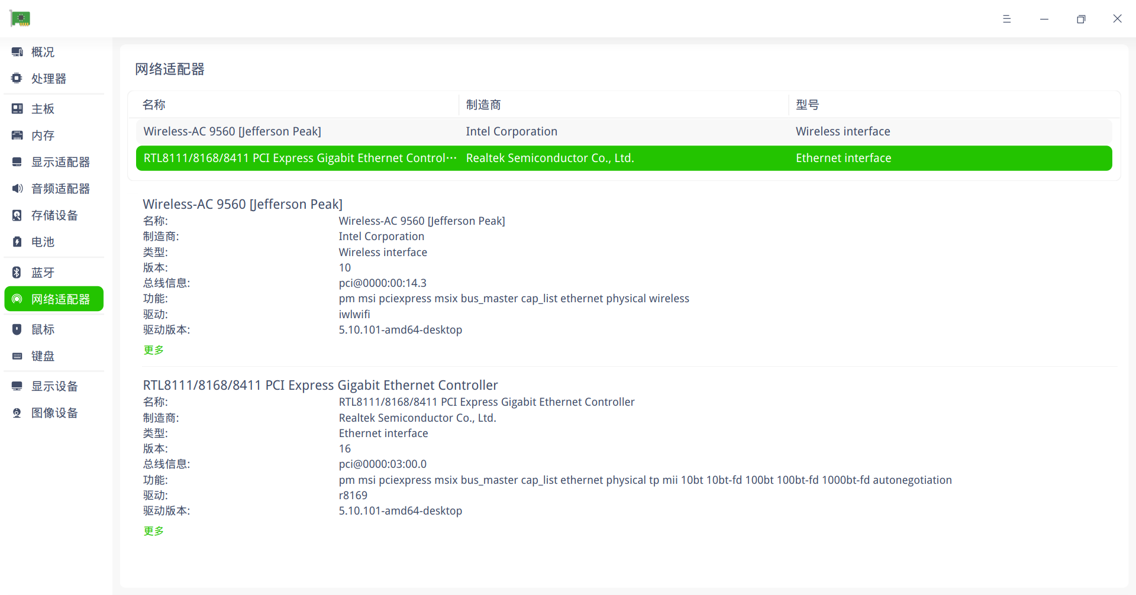This screenshot has height=595, width=1136.
Task: Click the 主板 motherboard icon
Action: (x=17, y=109)
